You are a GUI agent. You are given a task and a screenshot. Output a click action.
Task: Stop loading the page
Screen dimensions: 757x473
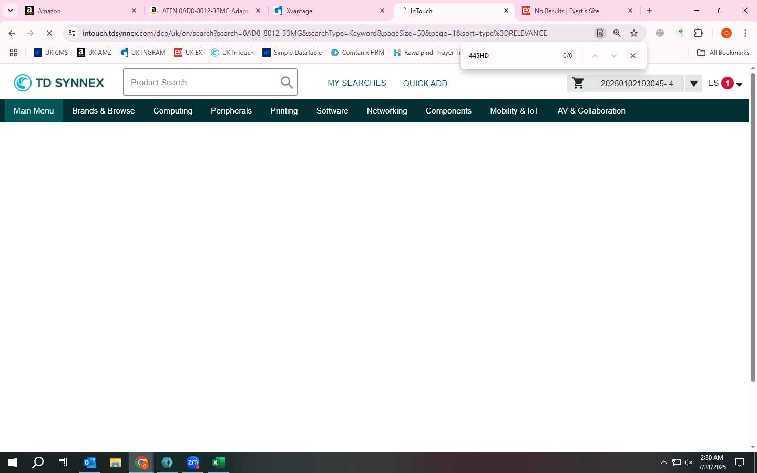click(x=49, y=33)
